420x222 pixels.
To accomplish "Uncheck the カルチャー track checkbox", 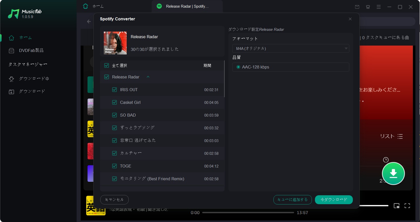I will [114, 153].
